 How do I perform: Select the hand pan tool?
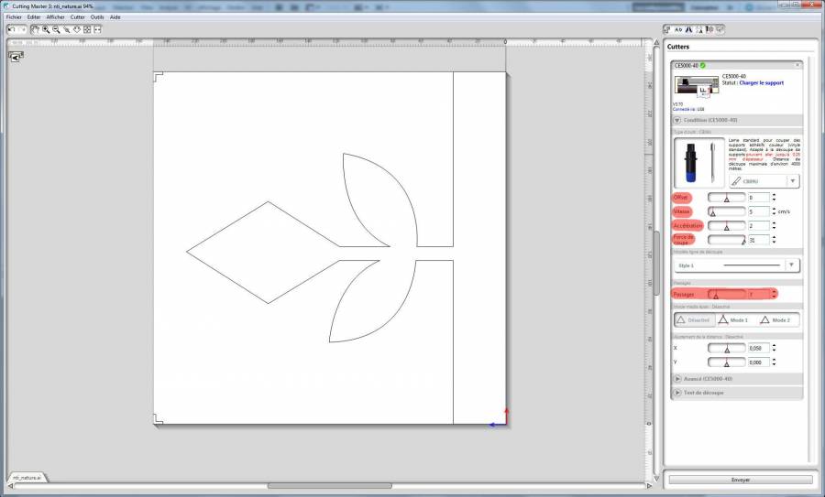[35, 29]
